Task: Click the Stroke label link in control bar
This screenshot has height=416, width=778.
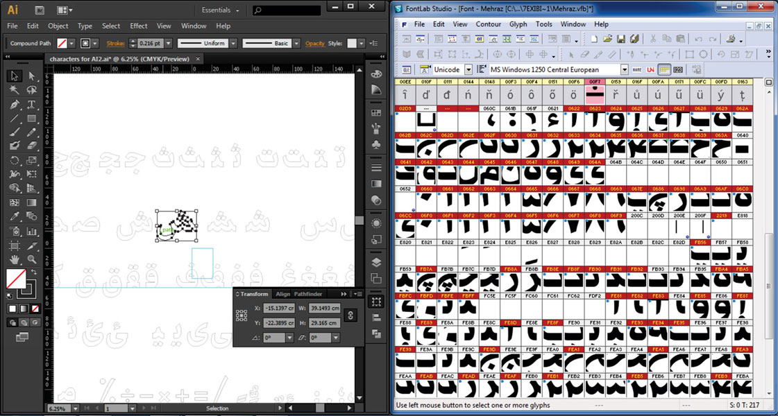Action: point(115,44)
